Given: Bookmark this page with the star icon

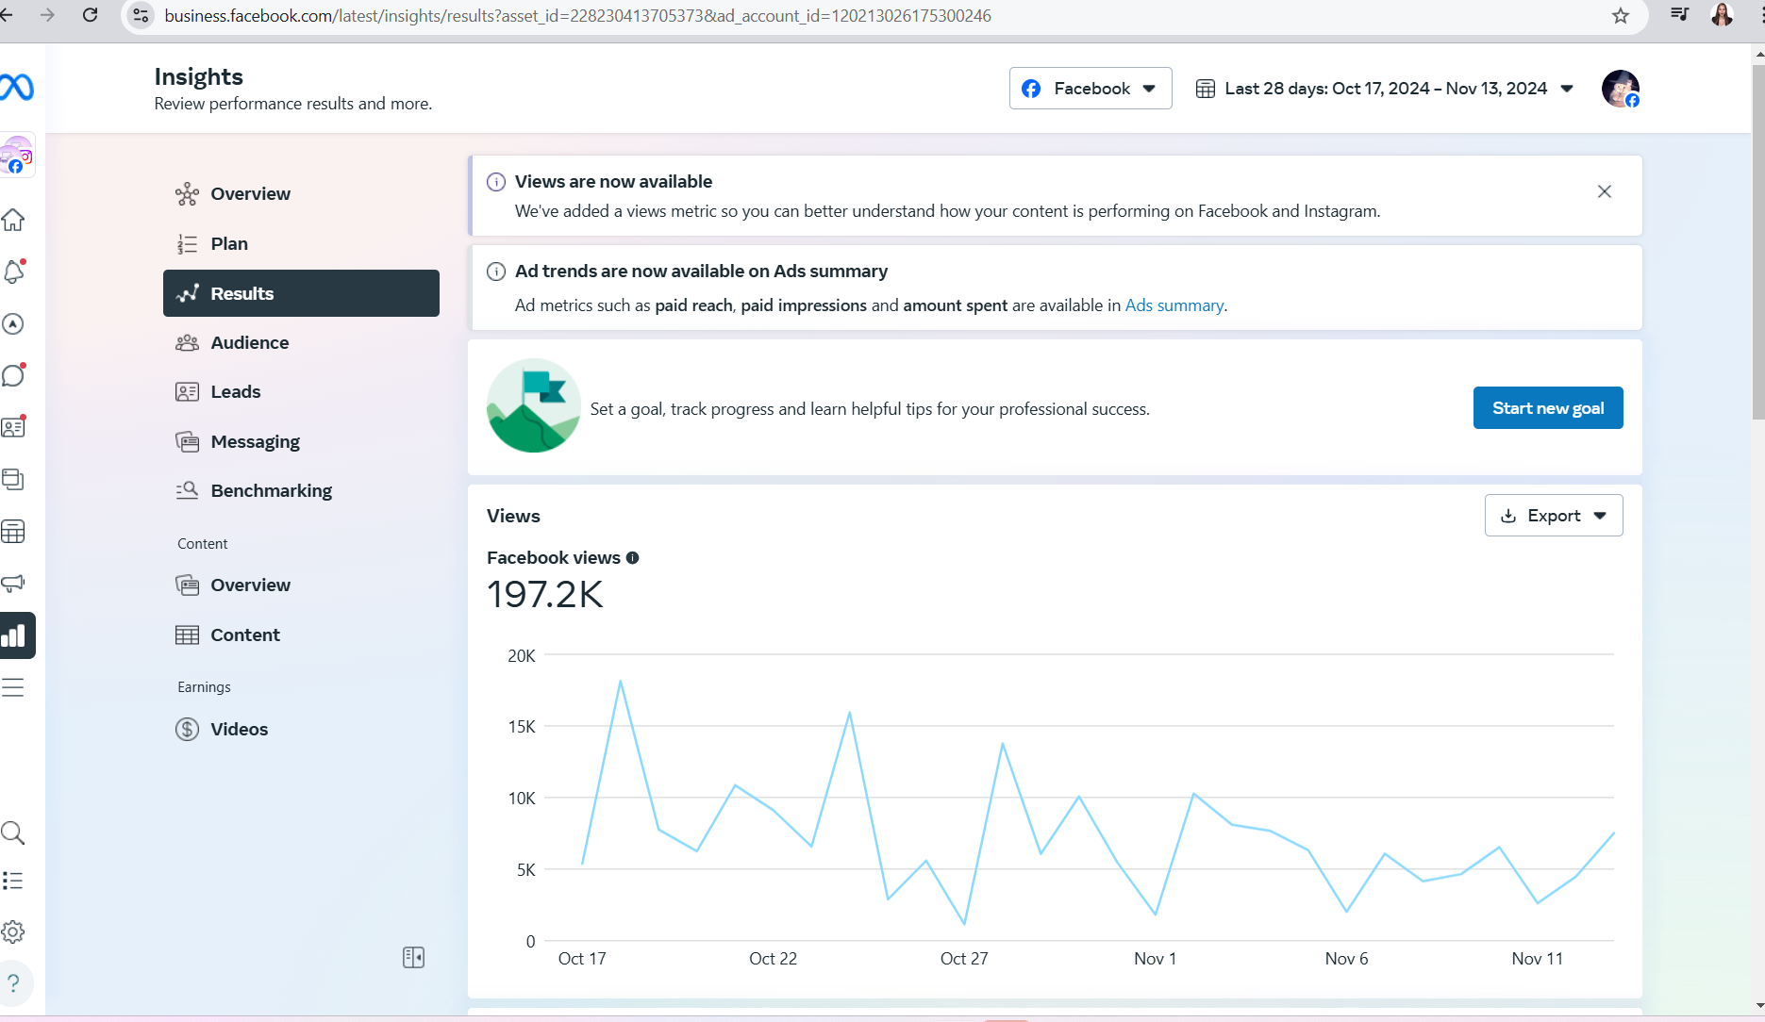Looking at the screenshot, I should pyautogui.click(x=1621, y=16).
